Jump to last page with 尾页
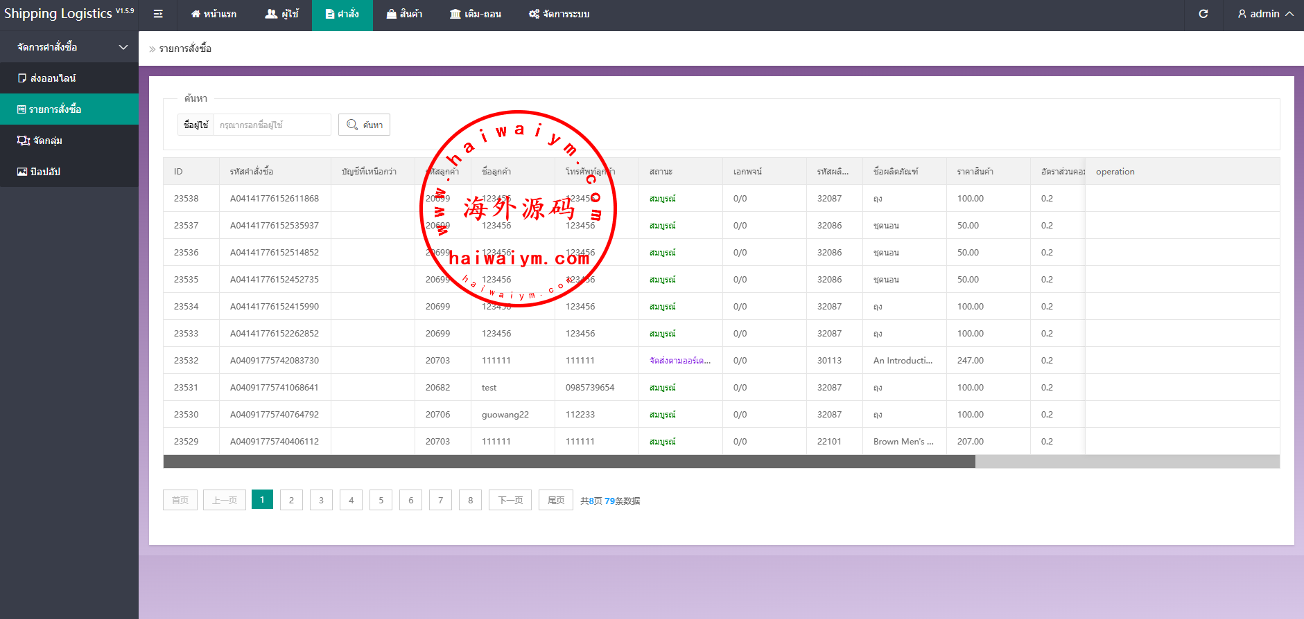1304x619 pixels. (x=555, y=500)
